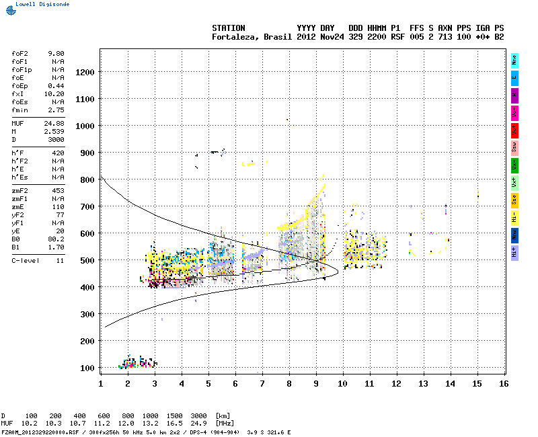Click the Lowell Digisonde globe logo
The height and width of the screenshot is (437, 538).
coord(11,10)
